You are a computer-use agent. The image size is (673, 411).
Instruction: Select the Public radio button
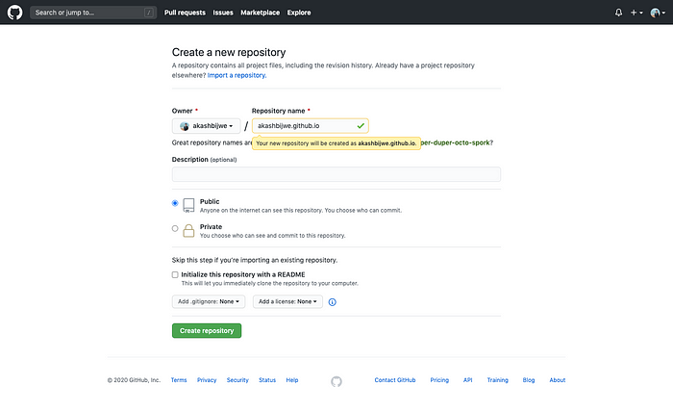(x=175, y=203)
